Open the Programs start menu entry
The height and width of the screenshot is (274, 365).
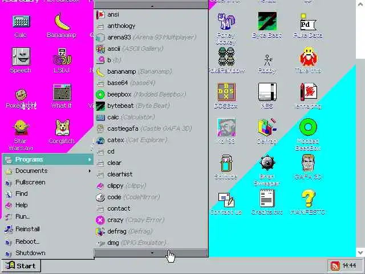click(x=48, y=160)
